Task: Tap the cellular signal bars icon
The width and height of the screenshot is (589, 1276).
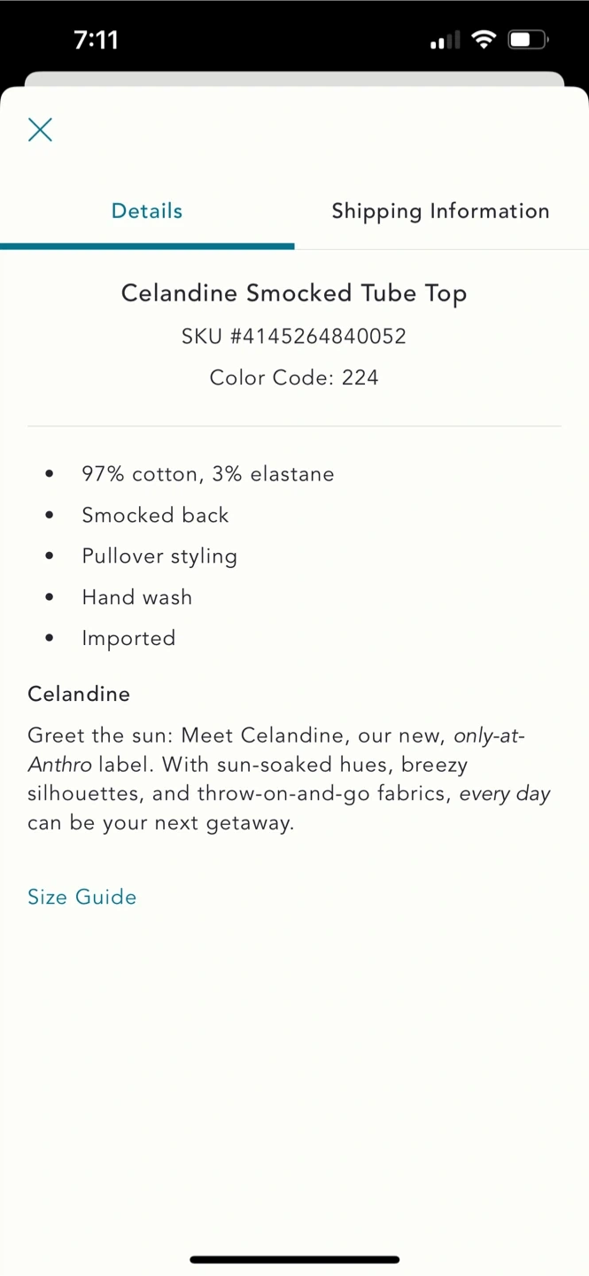Action: click(x=445, y=40)
